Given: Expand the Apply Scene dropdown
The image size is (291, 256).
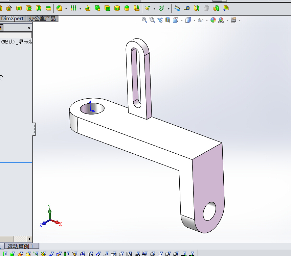Looking at the screenshot, I should [227, 20].
